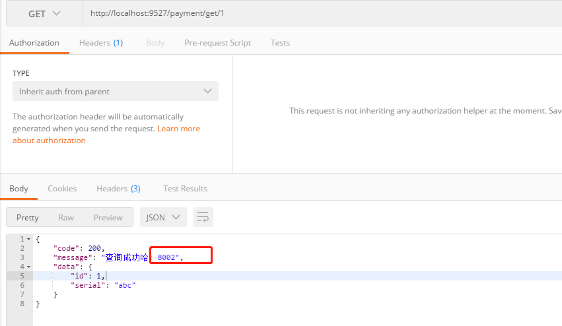Click the not inheriting authorization helper message

(x=425, y=111)
